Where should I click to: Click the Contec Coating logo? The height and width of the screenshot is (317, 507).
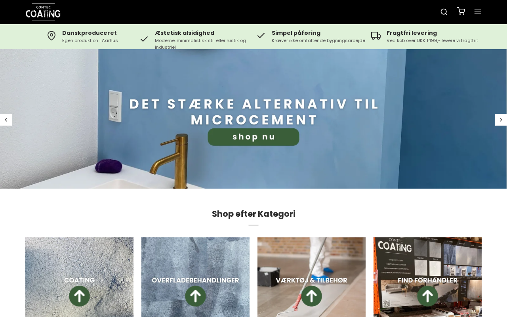[x=43, y=12]
